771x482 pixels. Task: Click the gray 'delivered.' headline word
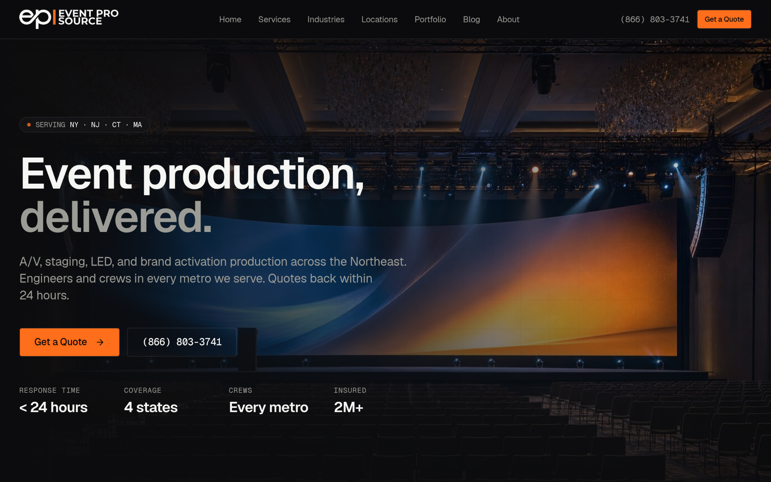coord(116,217)
